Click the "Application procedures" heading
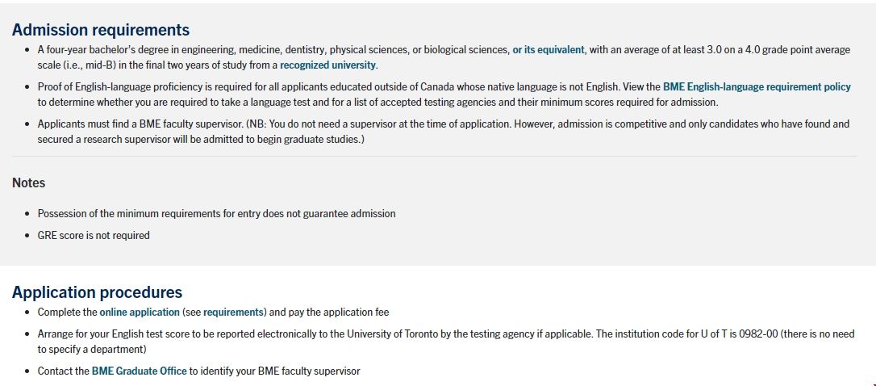This screenshot has height=386, width=876. click(97, 292)
